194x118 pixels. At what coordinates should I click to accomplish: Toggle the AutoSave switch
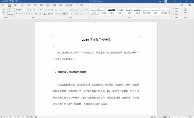click(11, 1)
